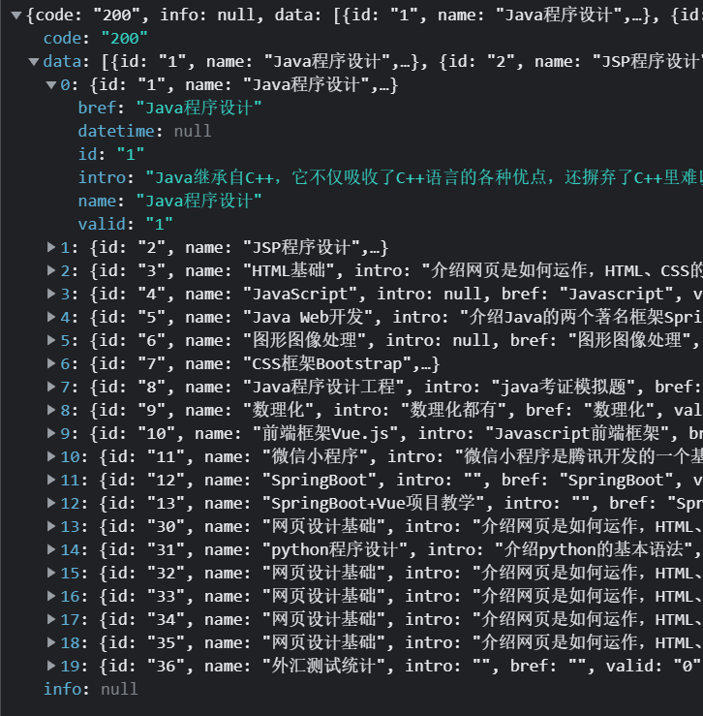Viewport: 703px width, 716px height.
Task: Select the datetime null property
Action: click(x=144, y=132)
